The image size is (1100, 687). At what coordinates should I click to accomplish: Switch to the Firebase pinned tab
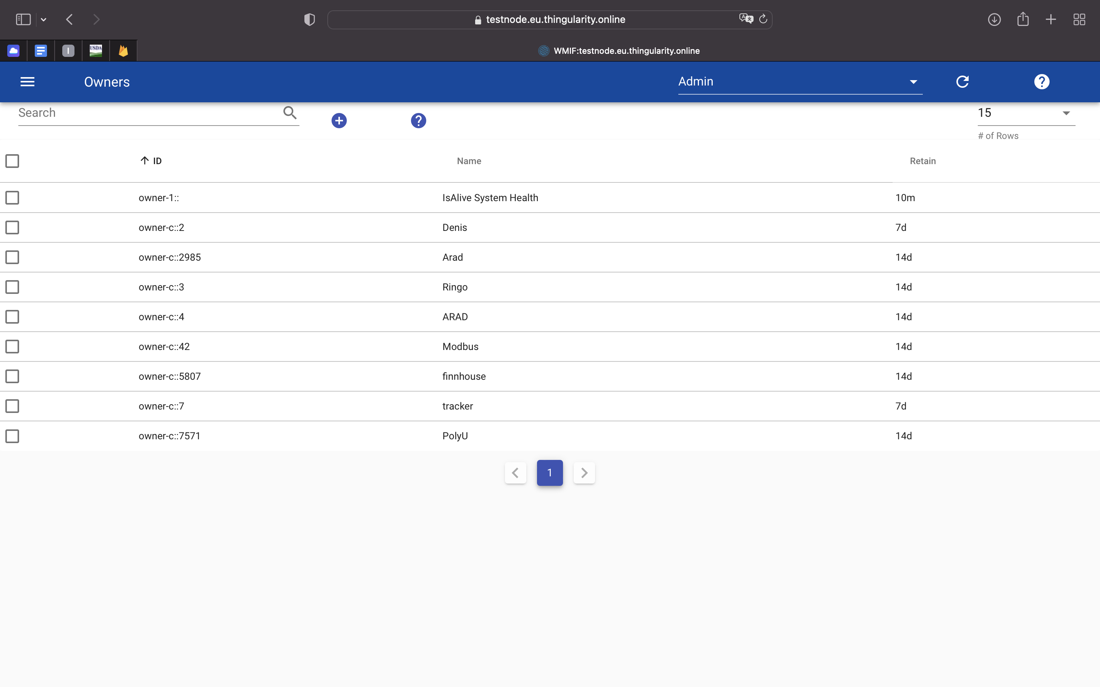123,50
